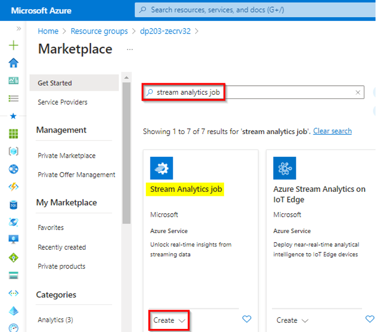Screen dimensions: 376x332
Task: Open the Home icon in sidebar
Action: tap(13, 63)
